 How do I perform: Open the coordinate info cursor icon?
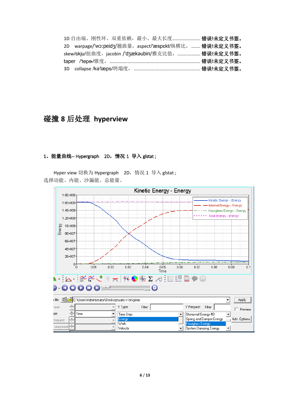tap(126, 279)
